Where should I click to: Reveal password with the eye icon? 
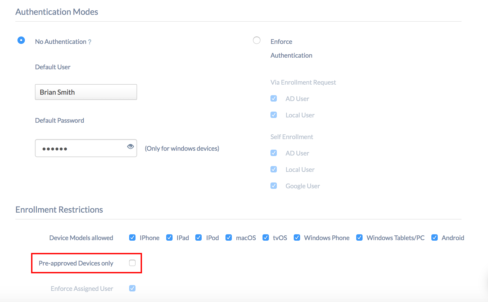coord(130,147)
